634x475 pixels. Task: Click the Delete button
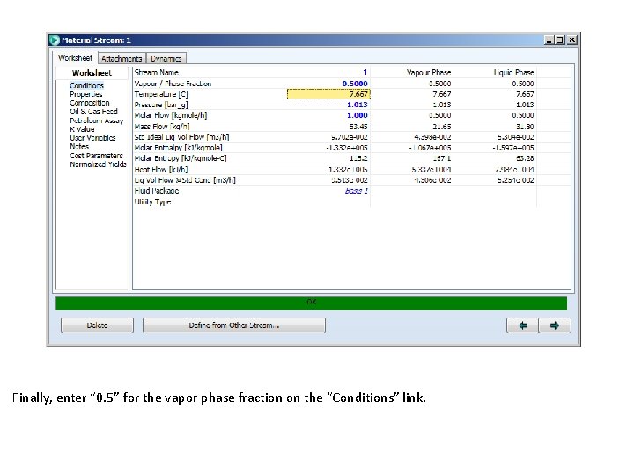pyautogui.click(x=97, y=325)
